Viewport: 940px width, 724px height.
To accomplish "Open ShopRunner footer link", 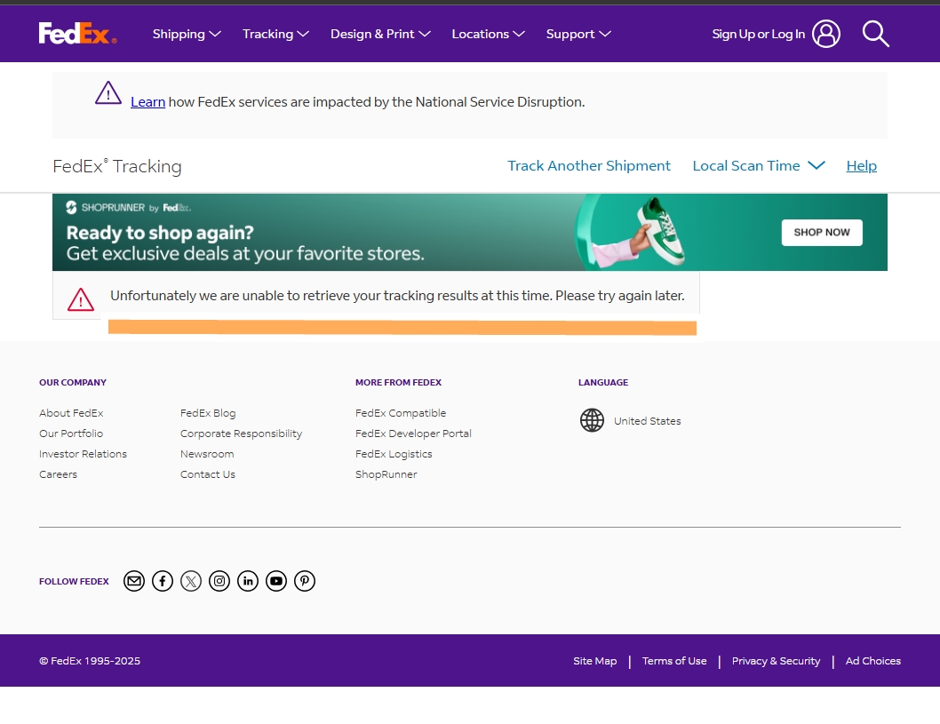I will click(x=386, y=474).
